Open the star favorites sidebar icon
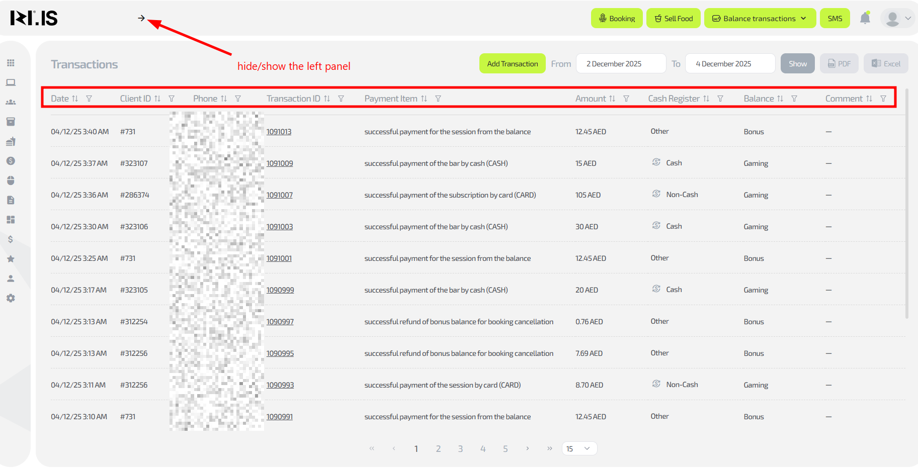Screen dimensions: 918x470 click(11, 259)
